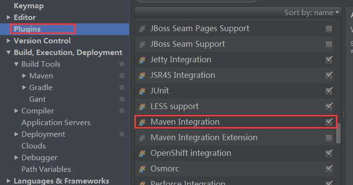The height and width of the screenshot is (185, 353).
Task: Expand the Compiler settings node
Action: pyautogui.click(x=16, y=111)
